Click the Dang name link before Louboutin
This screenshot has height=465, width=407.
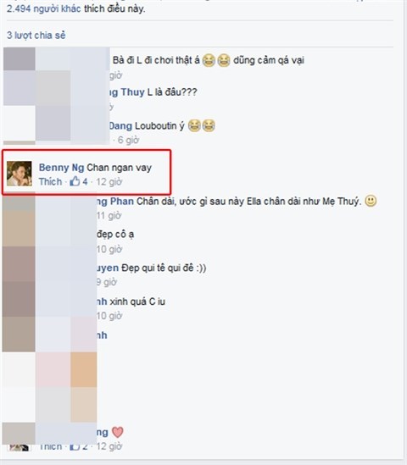coord(120,126)
